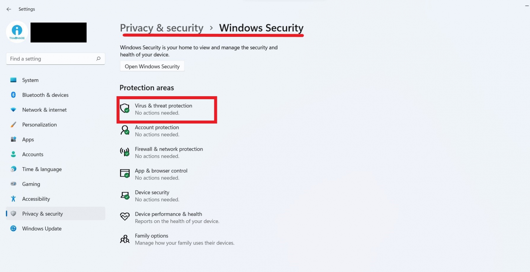Click the user profile avatar picture
The width and height of the screenshot is (530, 272).
coord(17,32)
